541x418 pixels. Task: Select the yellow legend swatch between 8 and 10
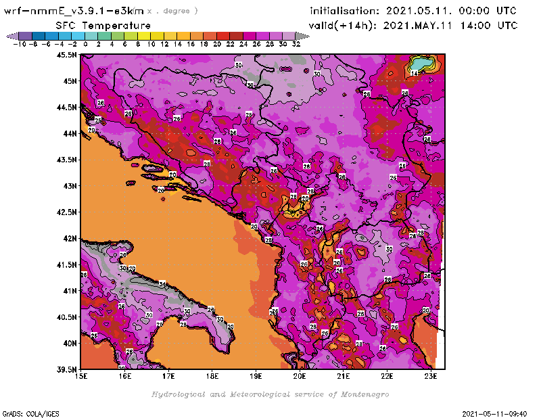(x=144, y=37)
